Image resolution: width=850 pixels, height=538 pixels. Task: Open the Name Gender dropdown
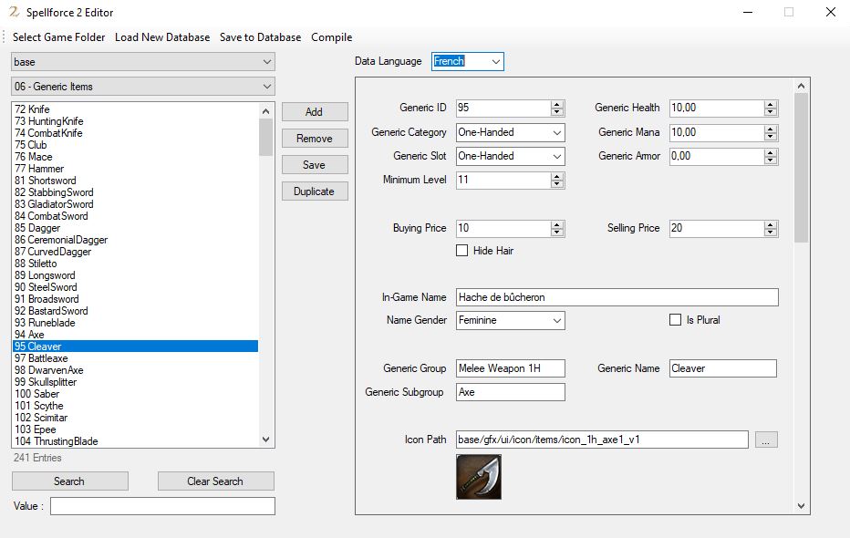tap(510, 320)
